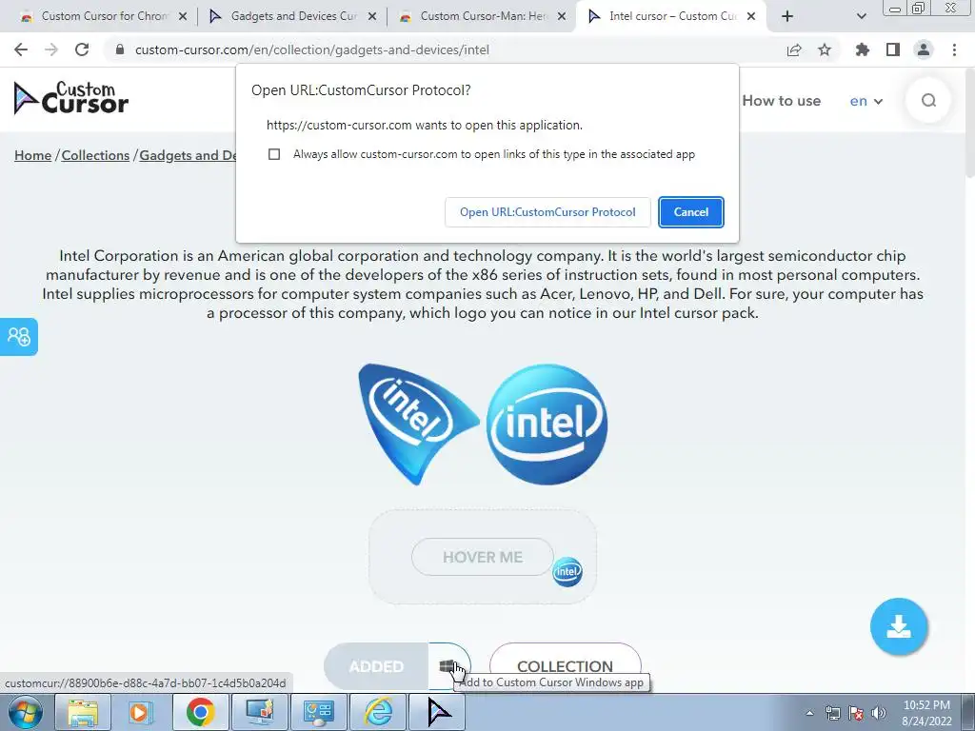The image size is (975, 731).
Task: Cancel the protocol dialog
Action: [x=691, y=212]
